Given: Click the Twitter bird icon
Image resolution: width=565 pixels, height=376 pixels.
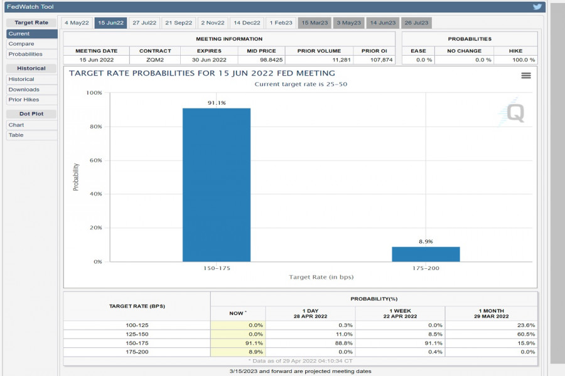Looking at the screenshot, I should [537, 7].
